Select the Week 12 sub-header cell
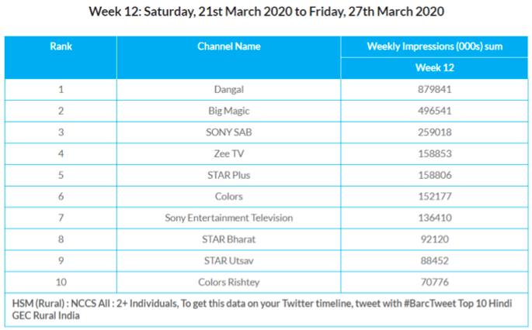The image size is (532, 330). [434, 68]
